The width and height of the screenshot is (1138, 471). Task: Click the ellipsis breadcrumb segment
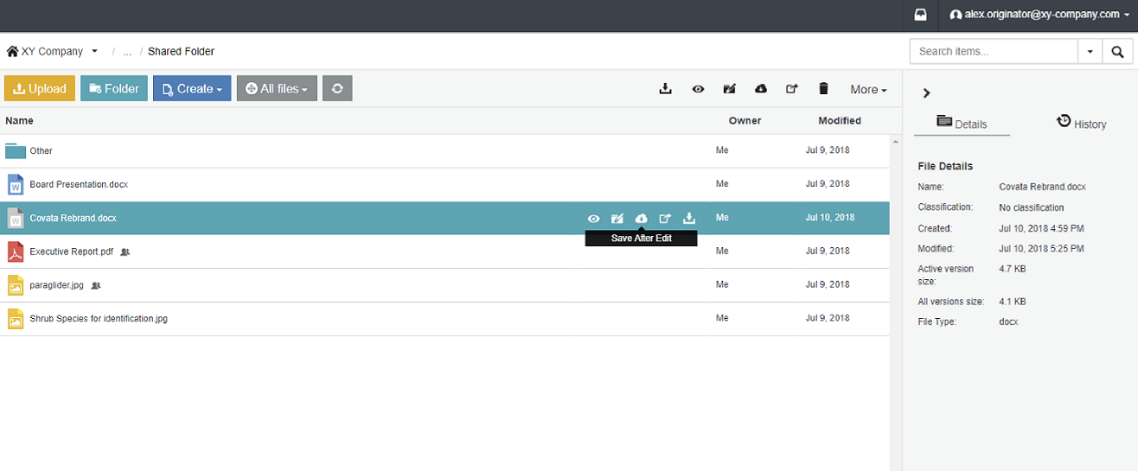coord(127,51)
